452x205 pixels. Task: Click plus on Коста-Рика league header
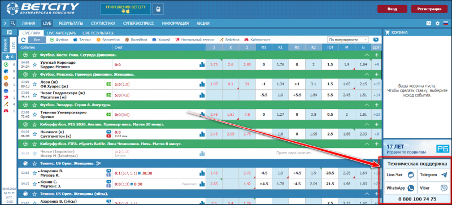coord(376,55)
